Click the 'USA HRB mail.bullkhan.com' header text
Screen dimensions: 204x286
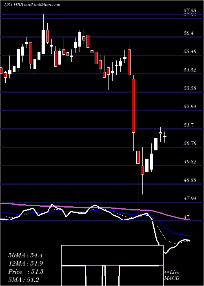tap(32, 5)
